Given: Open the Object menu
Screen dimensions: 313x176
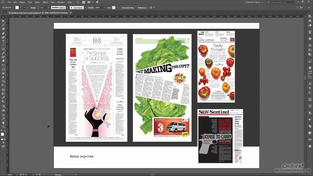Looking at the screenshot, I should tap(22, 2).
